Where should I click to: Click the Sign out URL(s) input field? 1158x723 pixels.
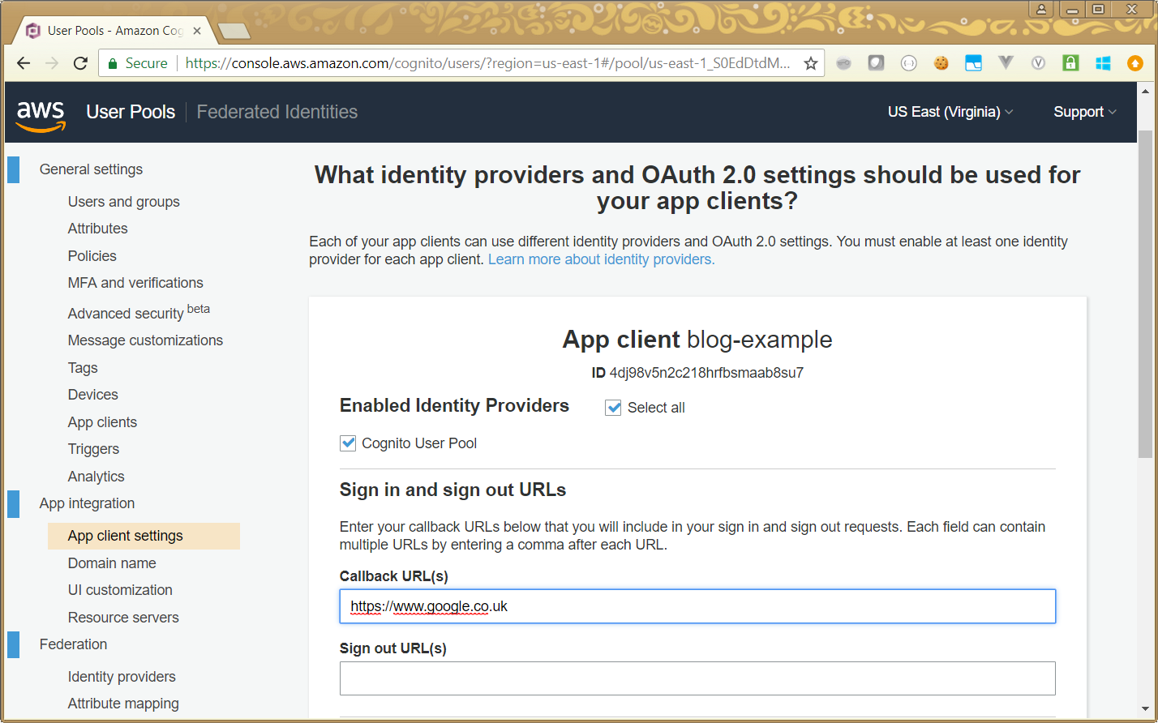(697, 678)
